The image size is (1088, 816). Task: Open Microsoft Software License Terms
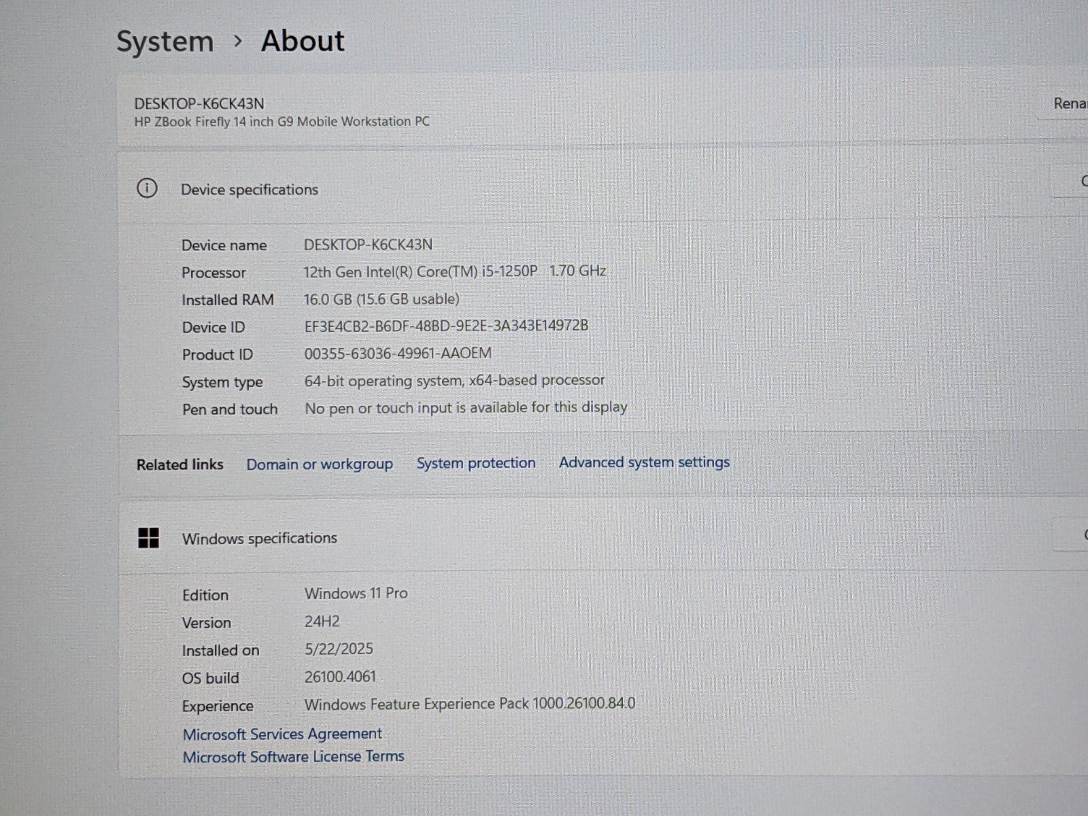tap(293, 756)
